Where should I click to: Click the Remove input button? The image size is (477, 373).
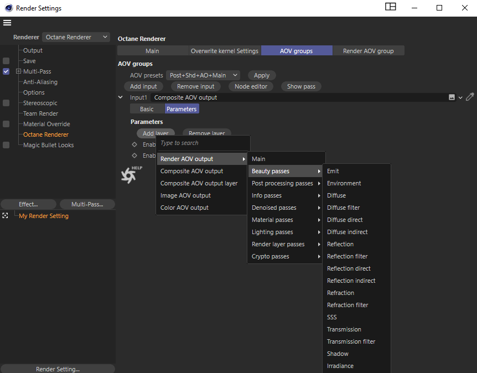coord(195,86)
